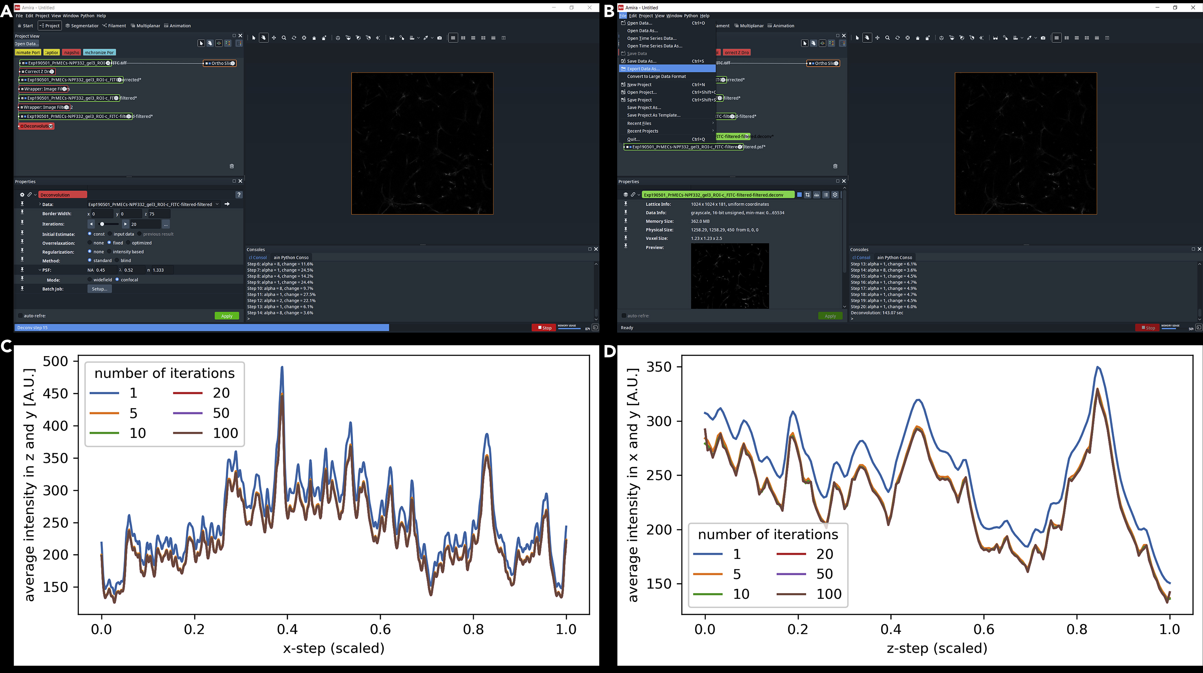This screenshot has height=673, width=1203.
Task: Click the home view icon in left viewer toolbar
Action: point(314,38)
